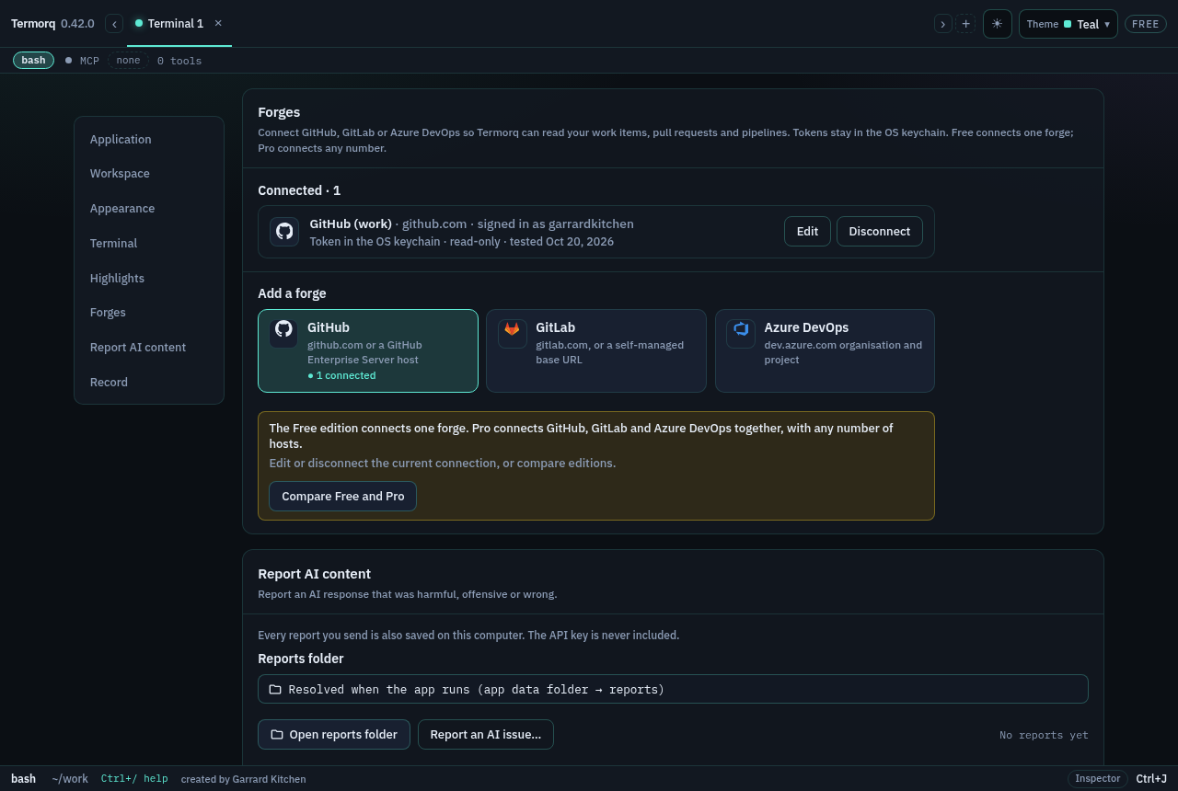The image size is (1178, 791).
Task: Edit the GitHub (work) connection
Action: [807, 232]
